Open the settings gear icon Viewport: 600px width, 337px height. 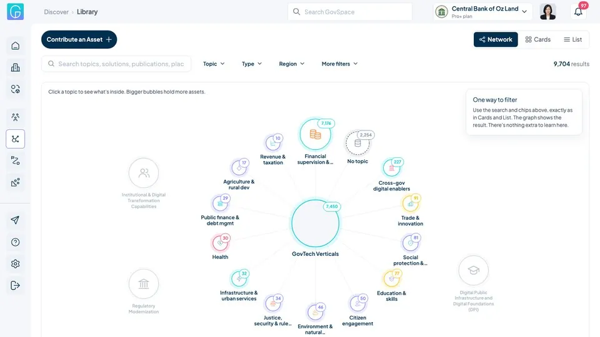15,263
